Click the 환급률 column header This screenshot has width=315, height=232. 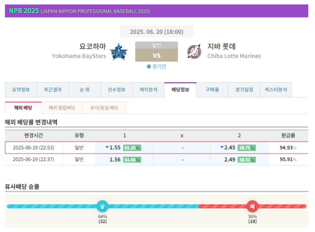[288, 135]
